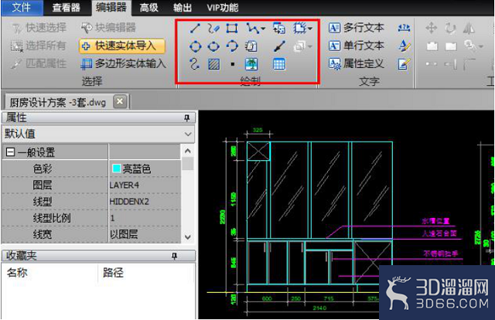The height and width of the screenshot is (320, 495).
Task: Click the grayed Rotate icon
Action: click(450, 29)
